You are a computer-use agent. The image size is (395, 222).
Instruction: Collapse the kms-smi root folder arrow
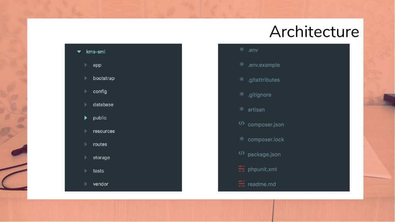tap(79, 52)
